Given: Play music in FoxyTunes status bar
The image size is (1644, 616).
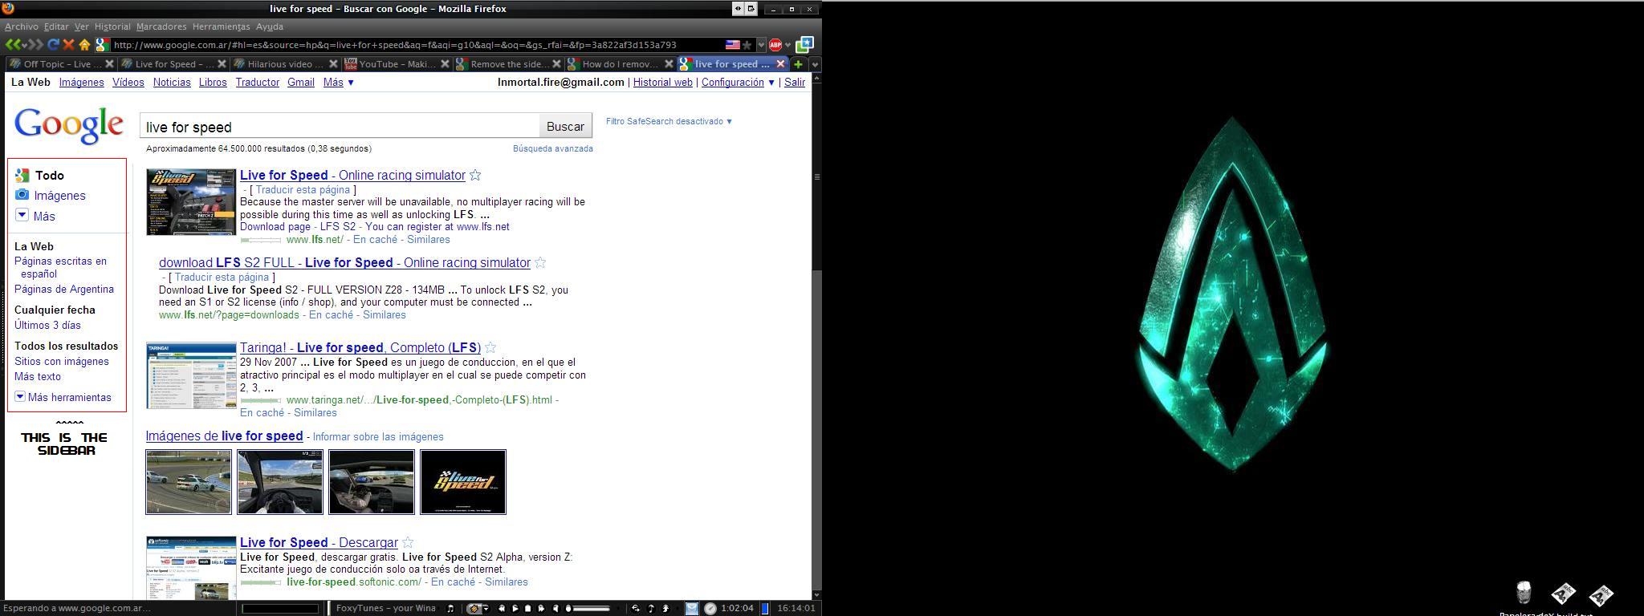Looking at the screenshot, I should tap(515, 609).
